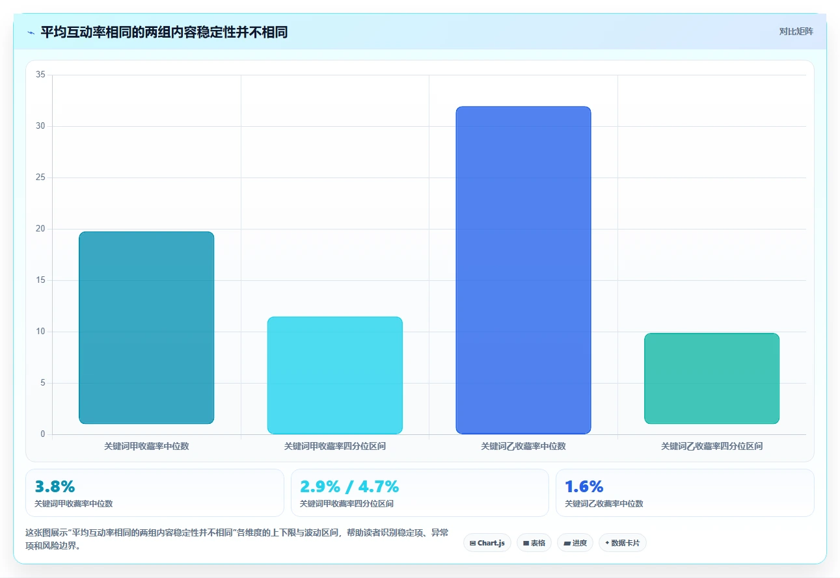The height and width of the screenshot is (578, 840).
Task: Click the 关键词甲收藏率四分位区间 caption under 2.9% / 4.7%
Action: click(x=347, y=504)
